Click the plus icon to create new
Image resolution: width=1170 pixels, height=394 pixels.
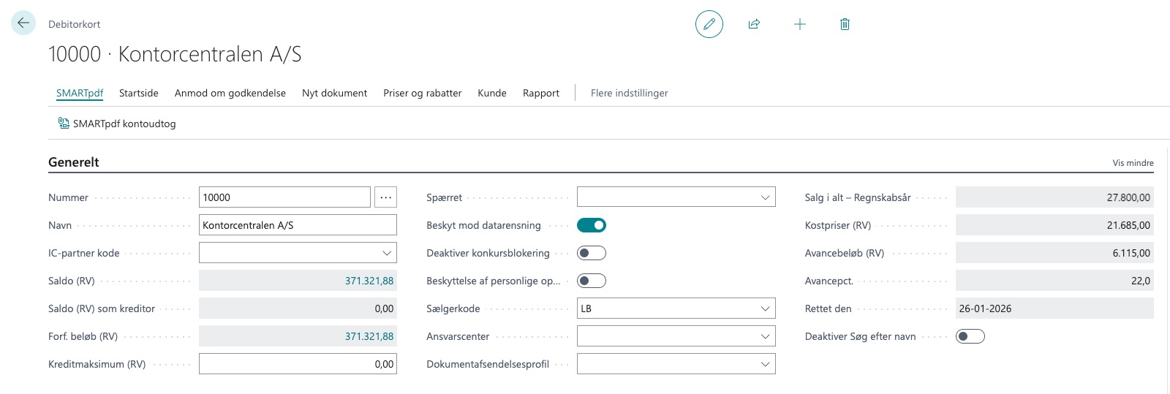(799, 24)
